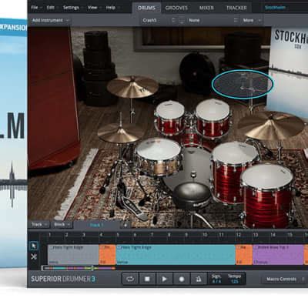308x308 pixels.
Task: Click the small icon between the Crash5 and None selectors
Action: [182, 20]
